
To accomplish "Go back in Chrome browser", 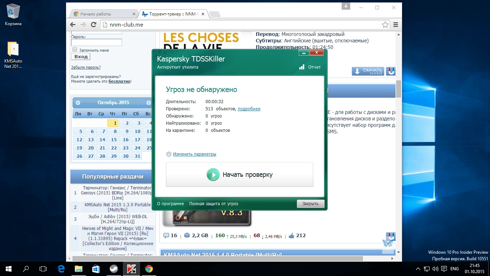I will click(73, 24).
